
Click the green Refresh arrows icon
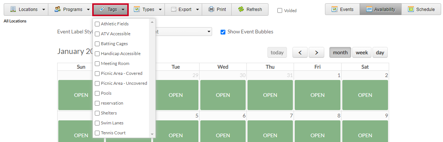click(241, 9)
